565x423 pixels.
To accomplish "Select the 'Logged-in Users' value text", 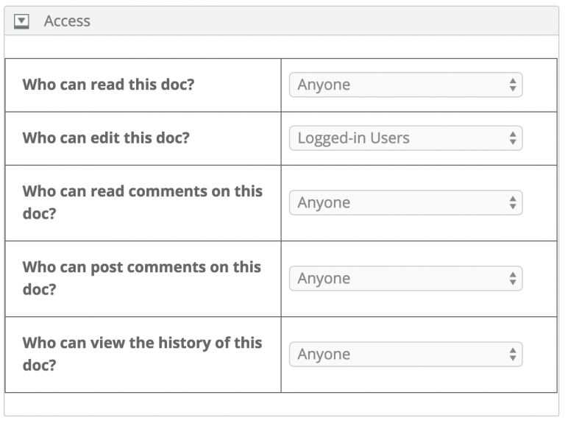I will 353,138.
